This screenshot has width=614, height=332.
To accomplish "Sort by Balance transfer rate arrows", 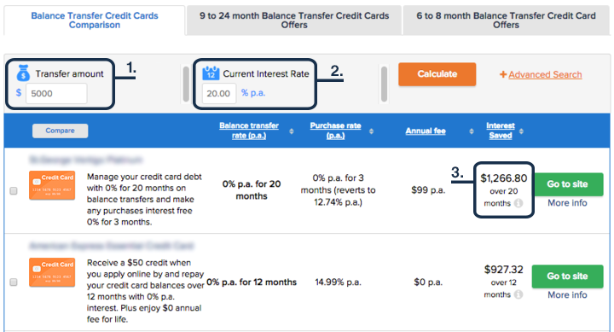I will pos(292,131).
